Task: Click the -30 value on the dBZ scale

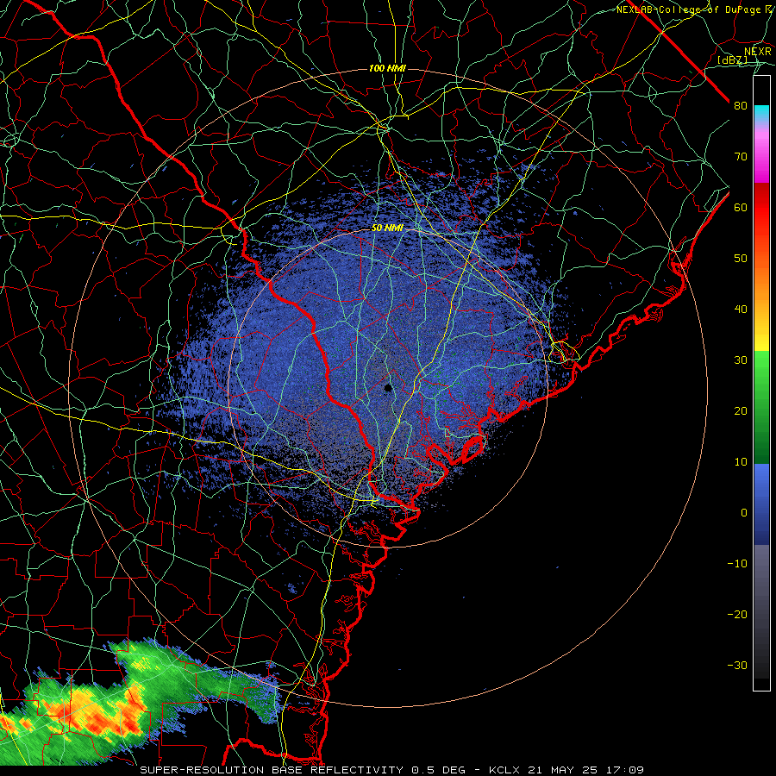Action: pyautogui.click(x=737, y=666)
